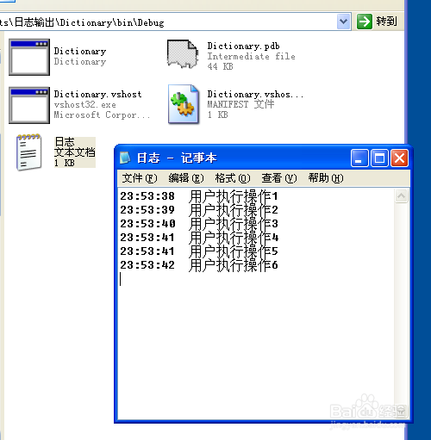The height and width of the screenshot is (440, 431).
Task: Select the vshost MANIFEST file icon
Action: [184, 104]
